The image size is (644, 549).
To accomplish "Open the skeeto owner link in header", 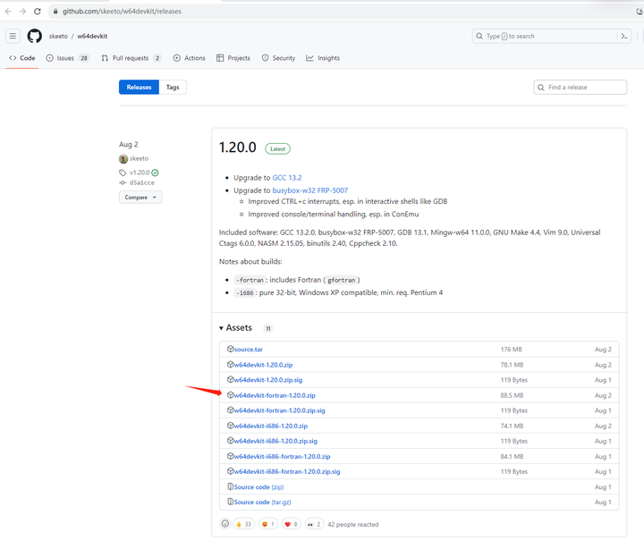I will pyautogui.click(x=58, y=36).
